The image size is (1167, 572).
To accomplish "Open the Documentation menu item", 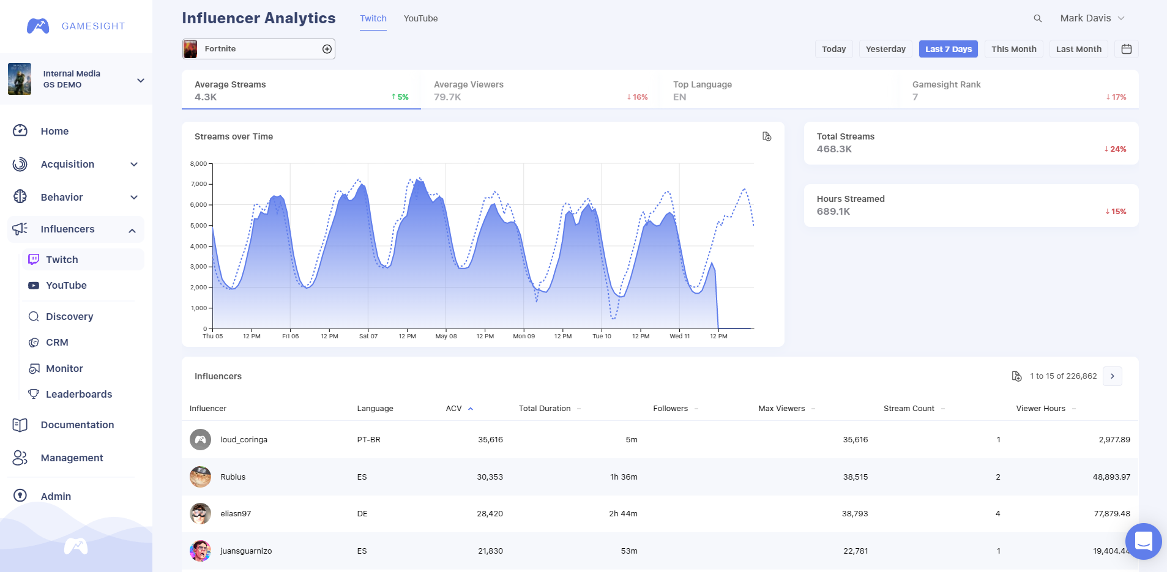I will 77,425.
